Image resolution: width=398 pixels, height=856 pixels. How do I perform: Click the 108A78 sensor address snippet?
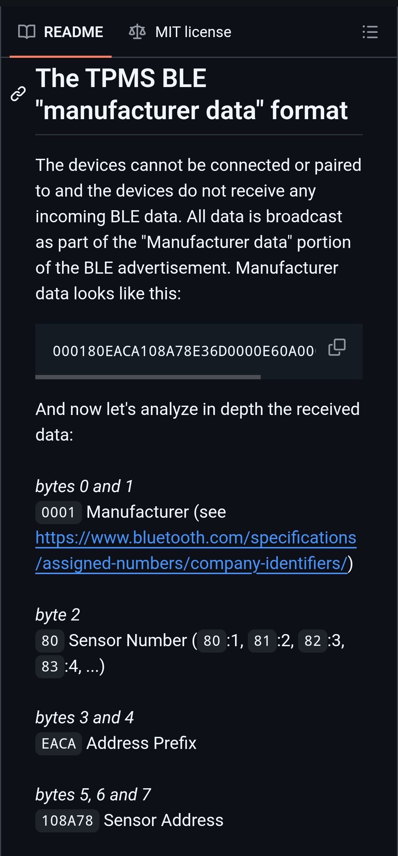point(67,821)
